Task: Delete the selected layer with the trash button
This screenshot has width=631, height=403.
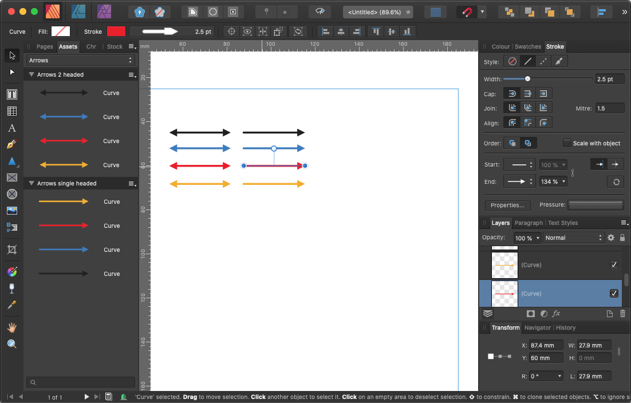Action: pos(622,314)
